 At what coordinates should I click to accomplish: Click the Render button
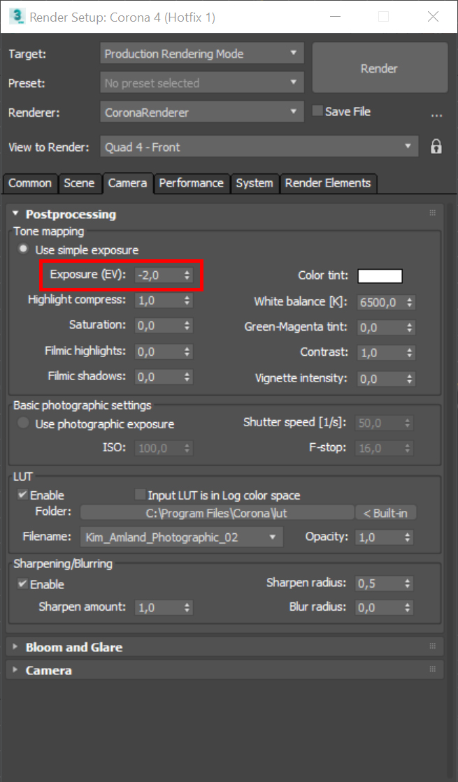(379, 68)
